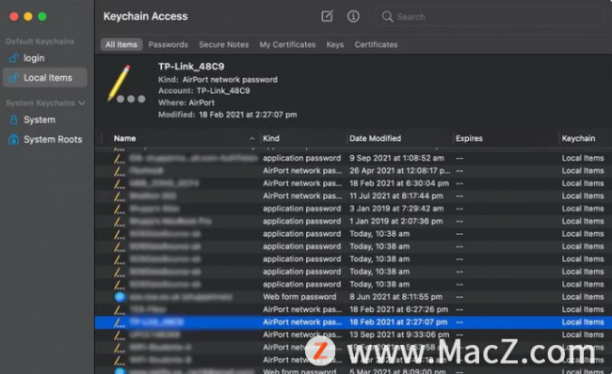
Task: Click the System Roots folder icon
Action: tap(14, 139)
